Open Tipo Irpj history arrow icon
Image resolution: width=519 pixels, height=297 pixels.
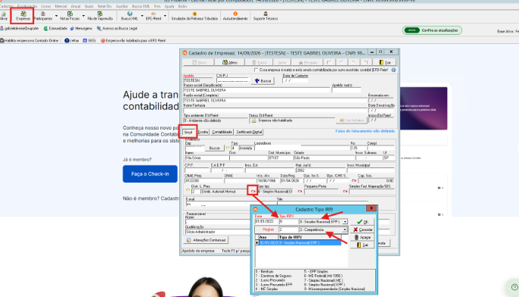[253, 191]
